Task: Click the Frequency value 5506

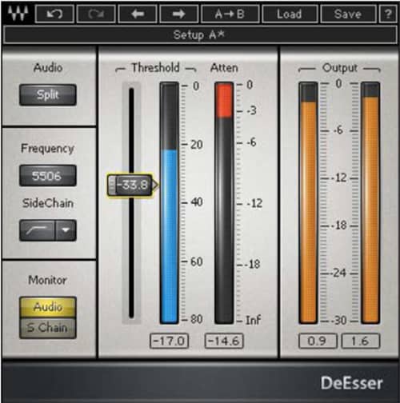Action: (48, 176)
